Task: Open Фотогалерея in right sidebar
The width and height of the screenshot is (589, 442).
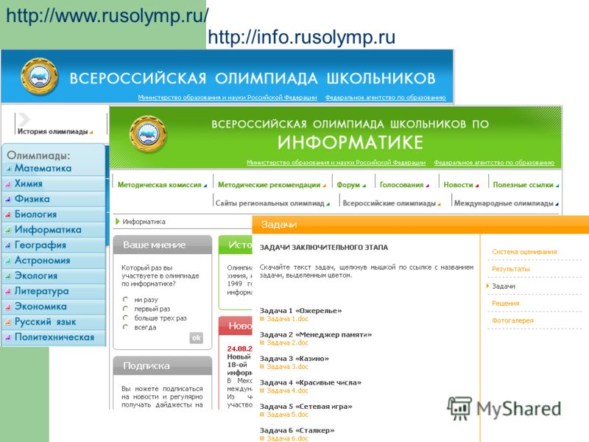Action: 512,320
